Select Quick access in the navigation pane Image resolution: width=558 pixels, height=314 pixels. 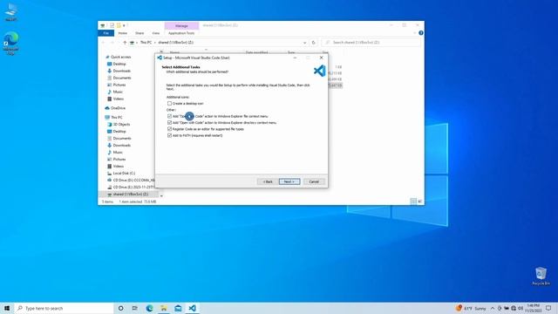click(x=120, y=57)
